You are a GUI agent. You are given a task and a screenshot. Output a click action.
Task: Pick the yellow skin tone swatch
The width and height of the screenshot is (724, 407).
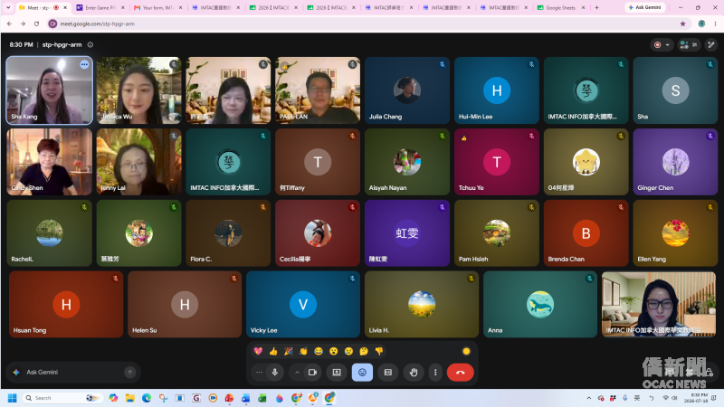(x=466, y=352)
